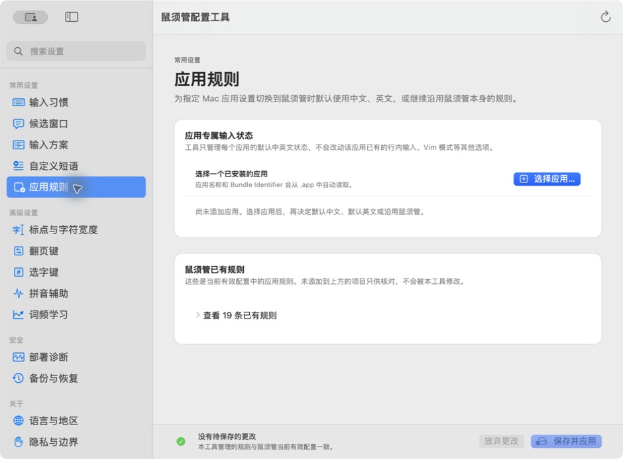
Task: Click the character width icon beside 标点与字符宽度
Action: pos(19,230)
